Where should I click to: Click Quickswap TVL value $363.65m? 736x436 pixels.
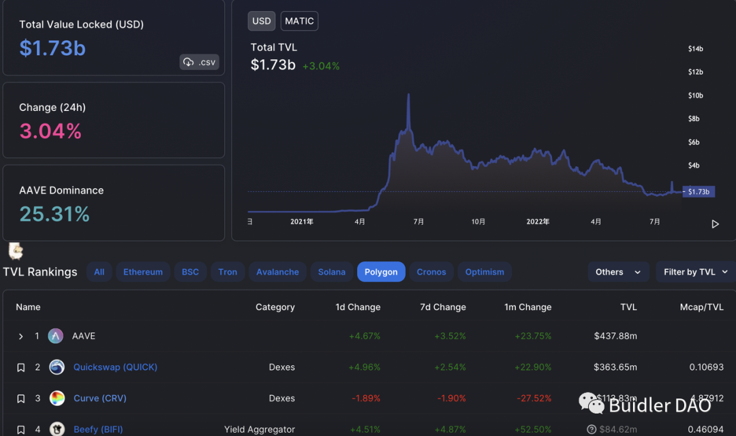[615, 367]
